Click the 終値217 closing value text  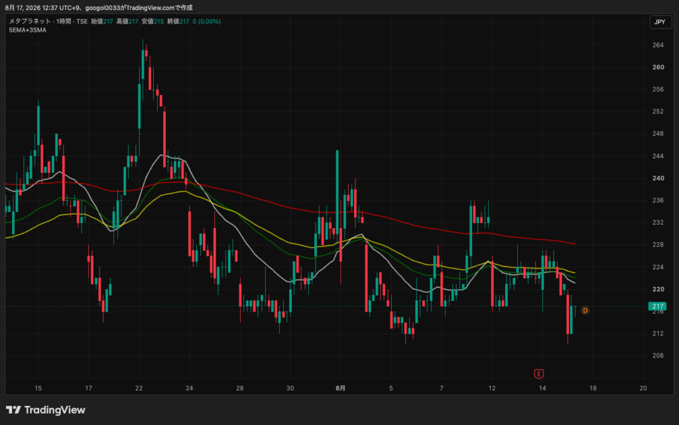pos(178,21)
